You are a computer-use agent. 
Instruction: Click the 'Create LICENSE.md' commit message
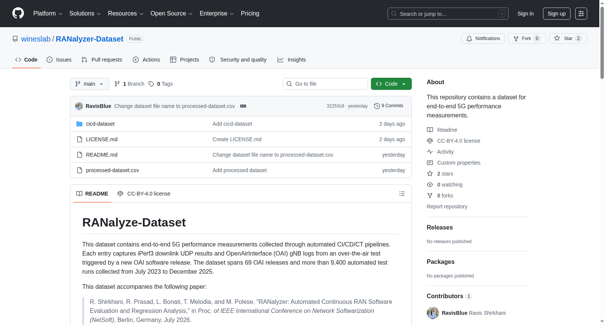pos(237,139)
